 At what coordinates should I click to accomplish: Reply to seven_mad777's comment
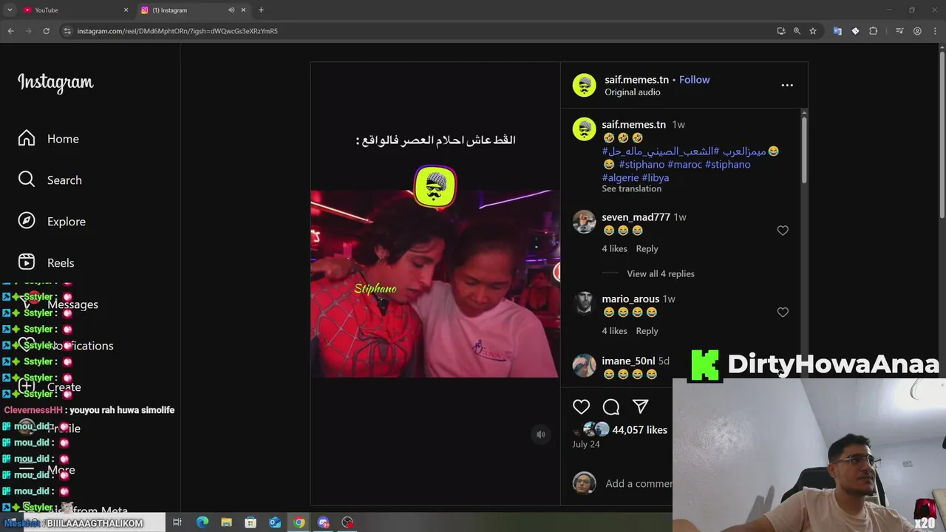tap(647, 249)
